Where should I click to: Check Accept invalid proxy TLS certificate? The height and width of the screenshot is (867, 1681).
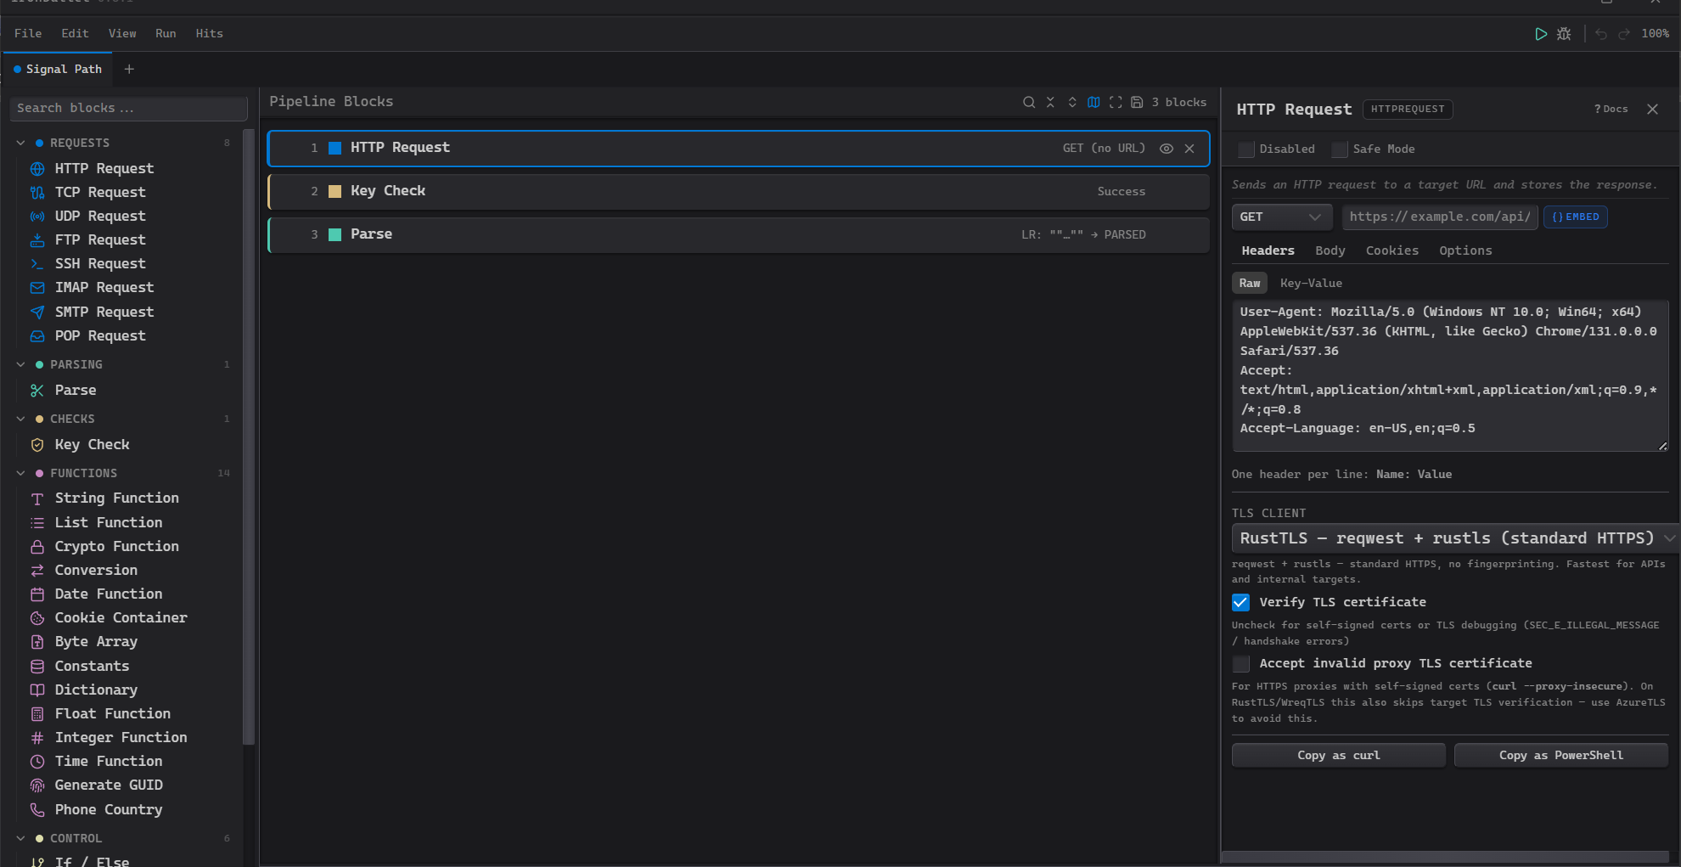pyautogui.click(x=1240, y=663)
